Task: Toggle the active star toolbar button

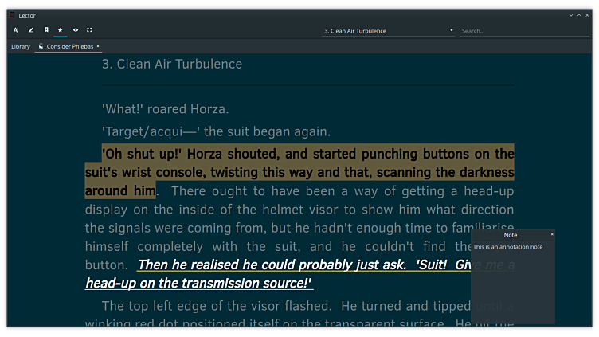Action: pyautogui.click(x=61, y=30)
